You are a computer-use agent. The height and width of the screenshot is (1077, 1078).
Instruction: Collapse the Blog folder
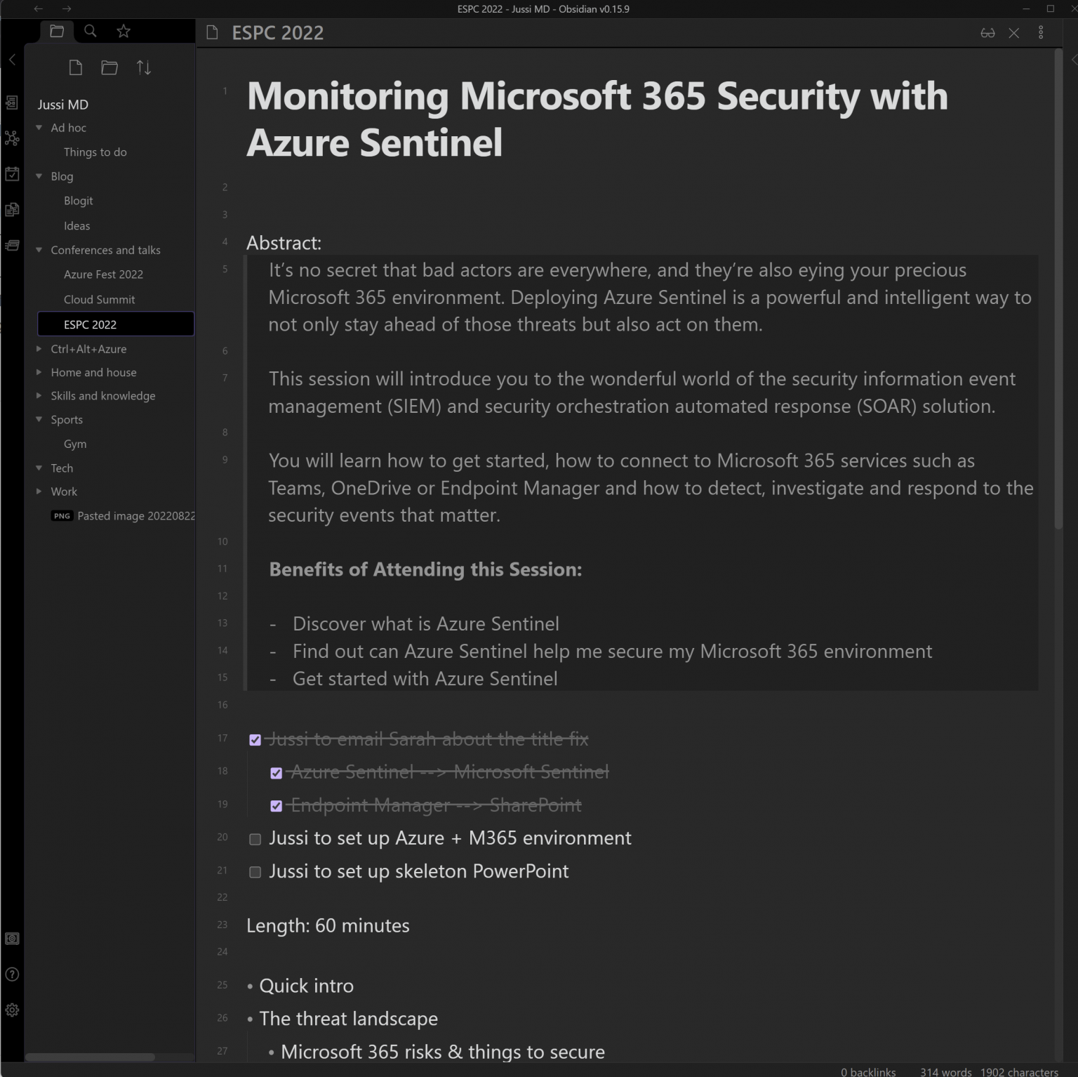[x=39, y=176]
